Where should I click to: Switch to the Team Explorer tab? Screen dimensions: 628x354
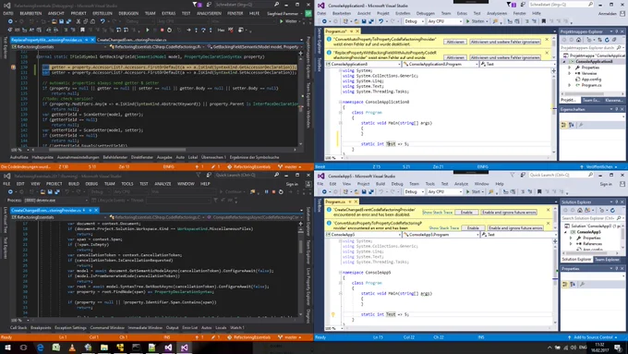tap(607, 260)
